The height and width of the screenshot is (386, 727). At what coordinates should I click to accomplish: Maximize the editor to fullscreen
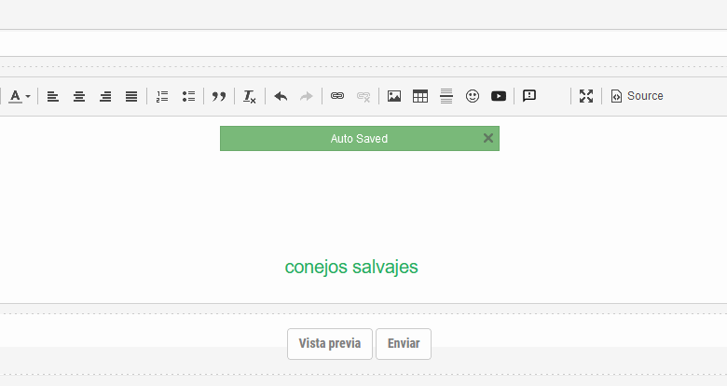586,96
